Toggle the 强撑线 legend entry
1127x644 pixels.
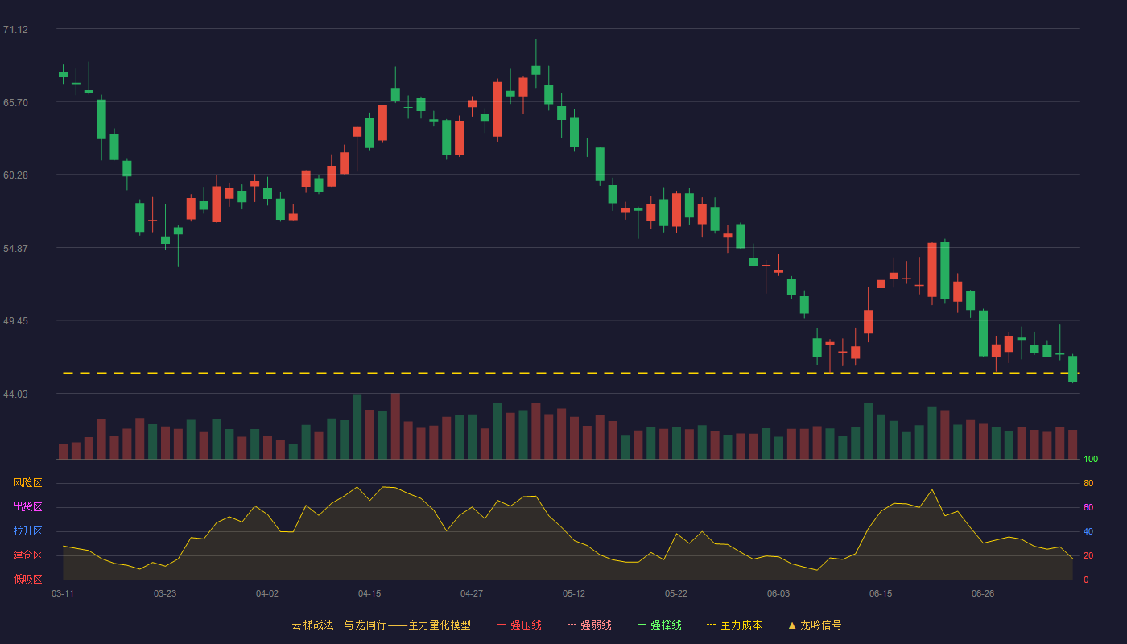point(659,625)
